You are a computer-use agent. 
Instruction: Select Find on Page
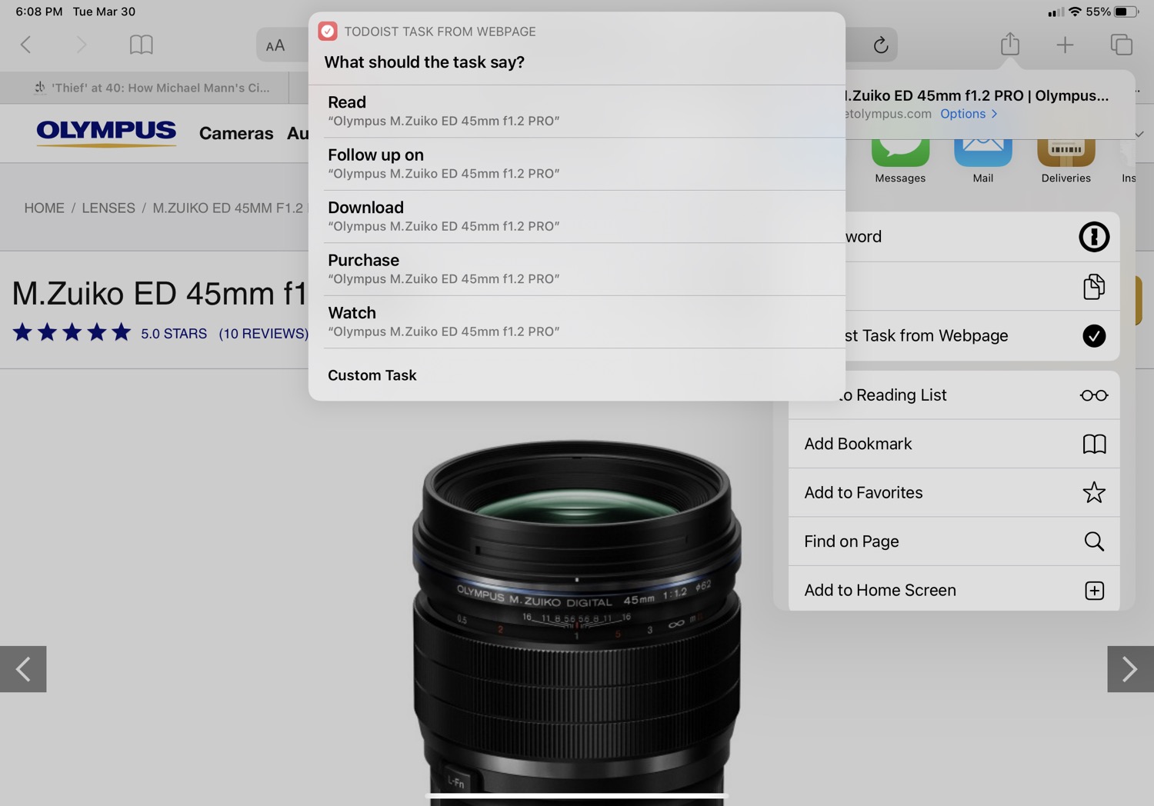pyautogui.click(x=954, y=541)
